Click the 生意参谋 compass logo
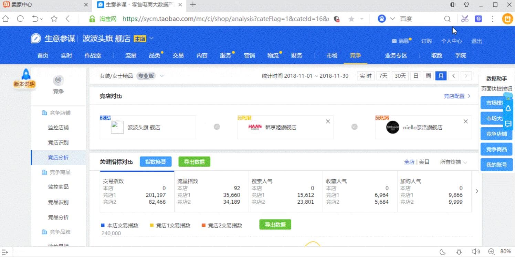This screenshot has width=515, height=257. [36, 38]
